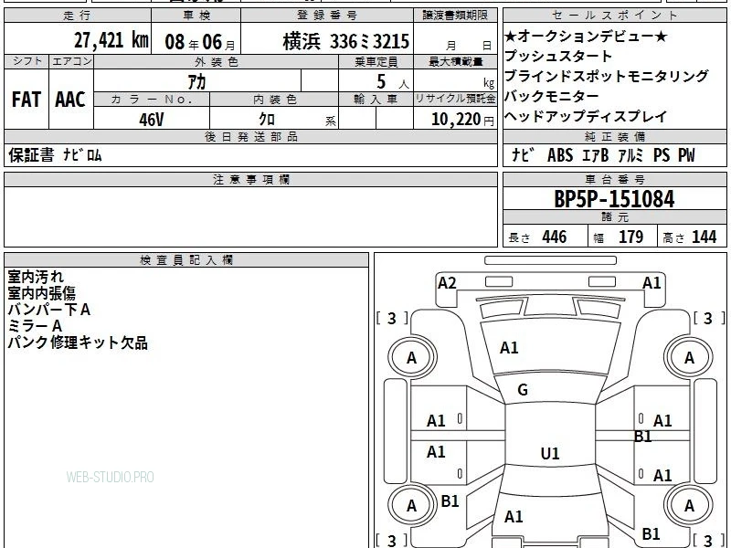Select the 車検 column header

[x=196, y=16]
